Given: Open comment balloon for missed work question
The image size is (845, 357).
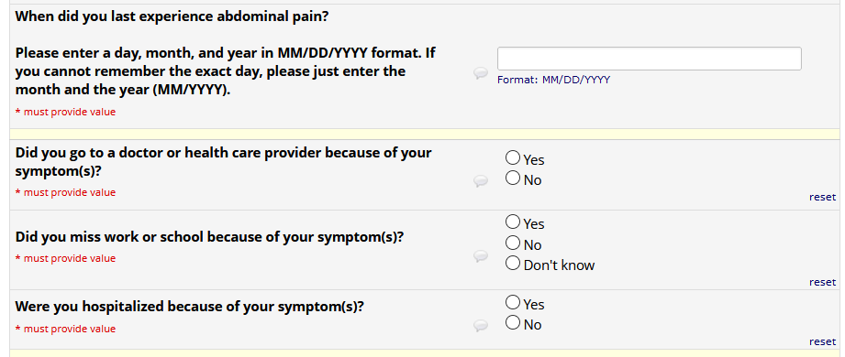Looking at the screenshot, I should (x=481, y=256).
